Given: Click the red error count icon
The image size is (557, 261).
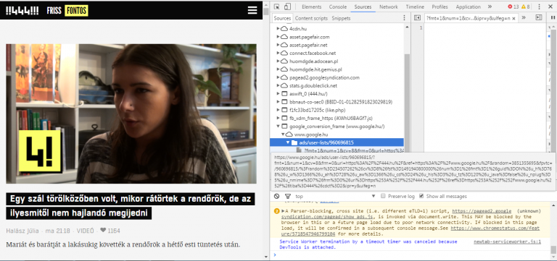Looking at the screenshot, I should (x=510, y=7).
